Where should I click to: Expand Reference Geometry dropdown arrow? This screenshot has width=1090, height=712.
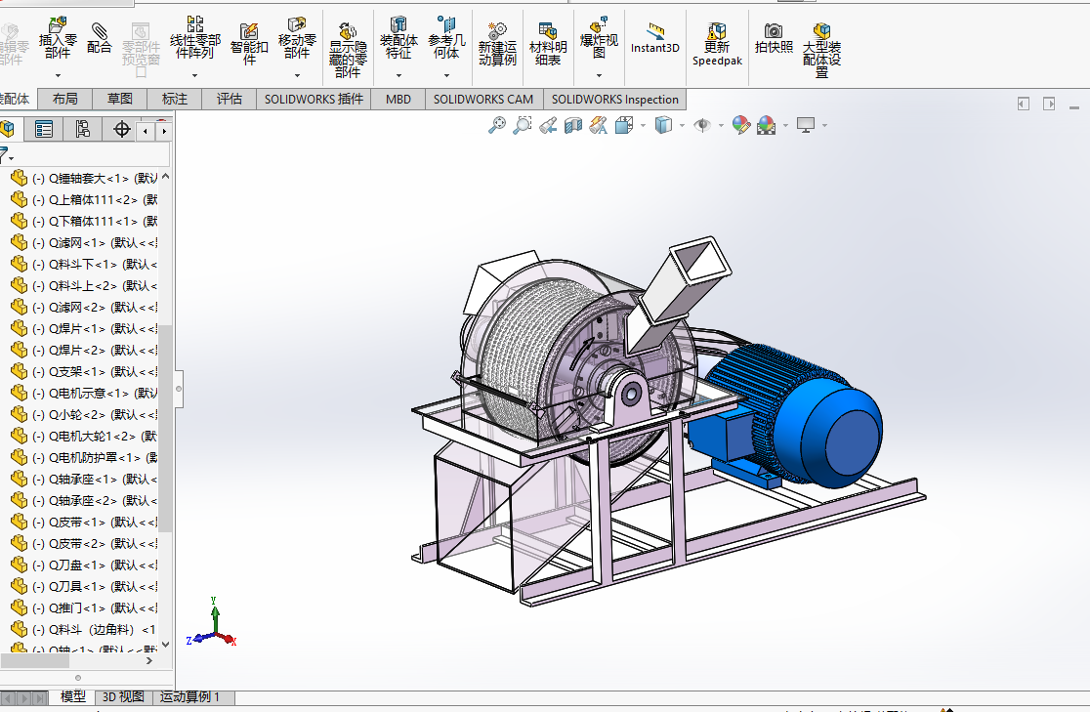pyautogui.click(x=446, y=75)
